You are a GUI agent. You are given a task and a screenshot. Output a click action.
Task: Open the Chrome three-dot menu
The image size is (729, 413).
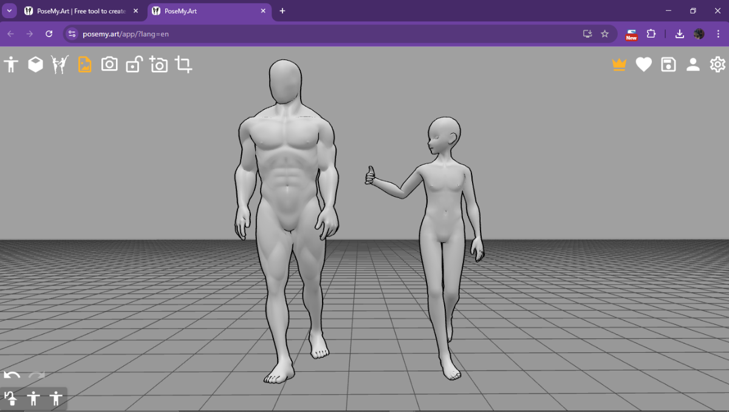717,34
